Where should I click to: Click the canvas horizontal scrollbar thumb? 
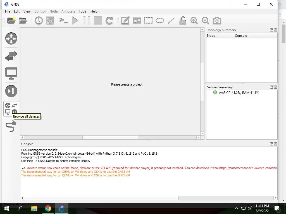coord(110,137)
